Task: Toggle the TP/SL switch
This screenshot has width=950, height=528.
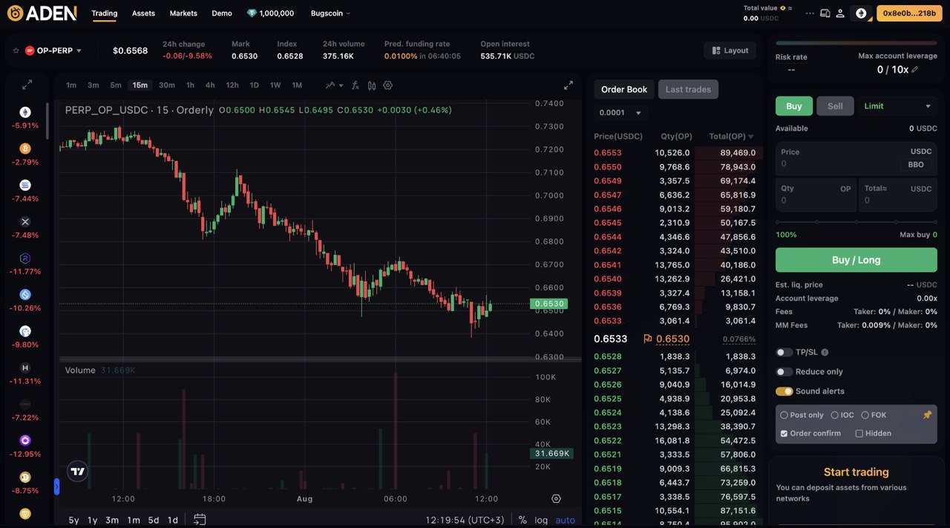Action: [784, 352]
